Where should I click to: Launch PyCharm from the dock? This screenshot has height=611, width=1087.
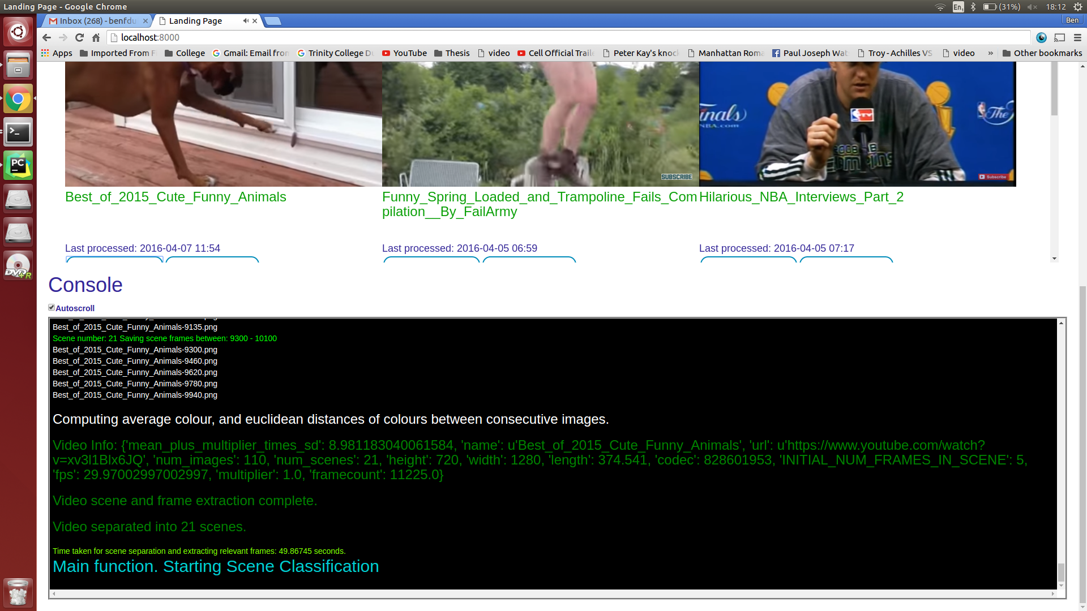(18, 165)
